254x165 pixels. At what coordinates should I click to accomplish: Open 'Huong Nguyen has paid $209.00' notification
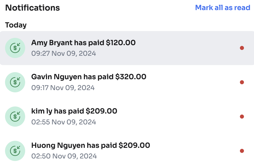point(91,145)
